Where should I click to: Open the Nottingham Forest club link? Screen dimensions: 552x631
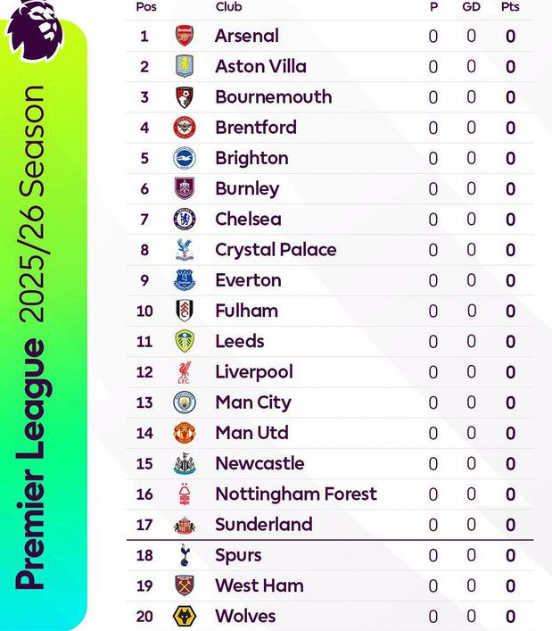(x=295, y=494)
